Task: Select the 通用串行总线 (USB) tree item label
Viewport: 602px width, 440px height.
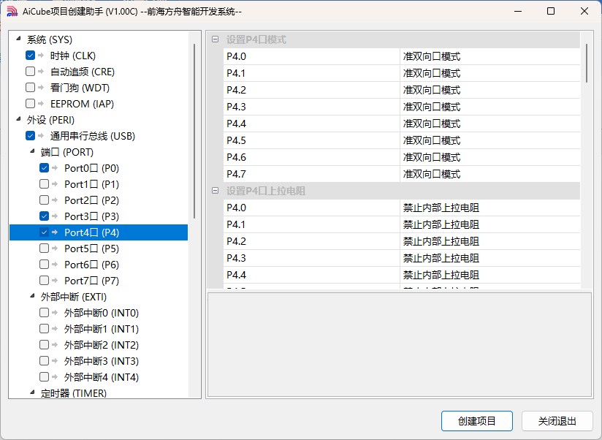Action: (93, 136)
